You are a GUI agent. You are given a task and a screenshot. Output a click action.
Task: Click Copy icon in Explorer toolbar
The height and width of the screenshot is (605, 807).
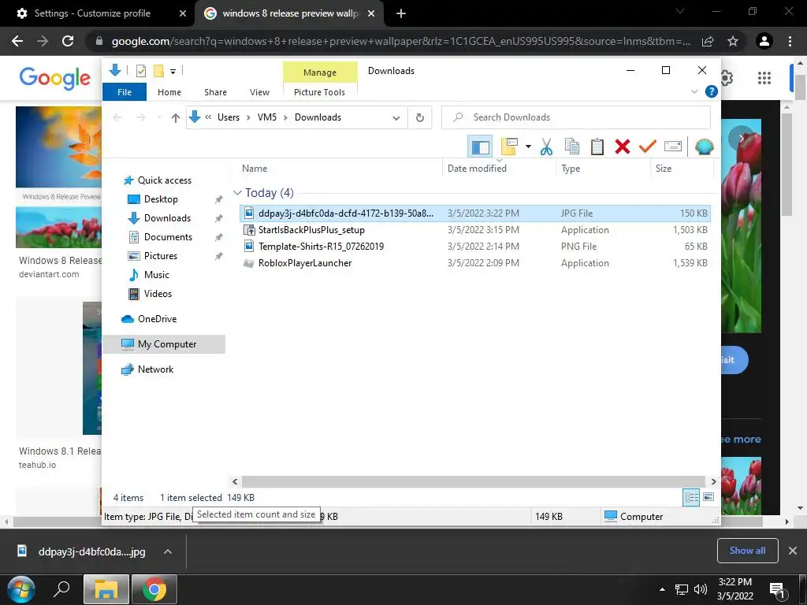pyautogui.click(x=572, y=147)
